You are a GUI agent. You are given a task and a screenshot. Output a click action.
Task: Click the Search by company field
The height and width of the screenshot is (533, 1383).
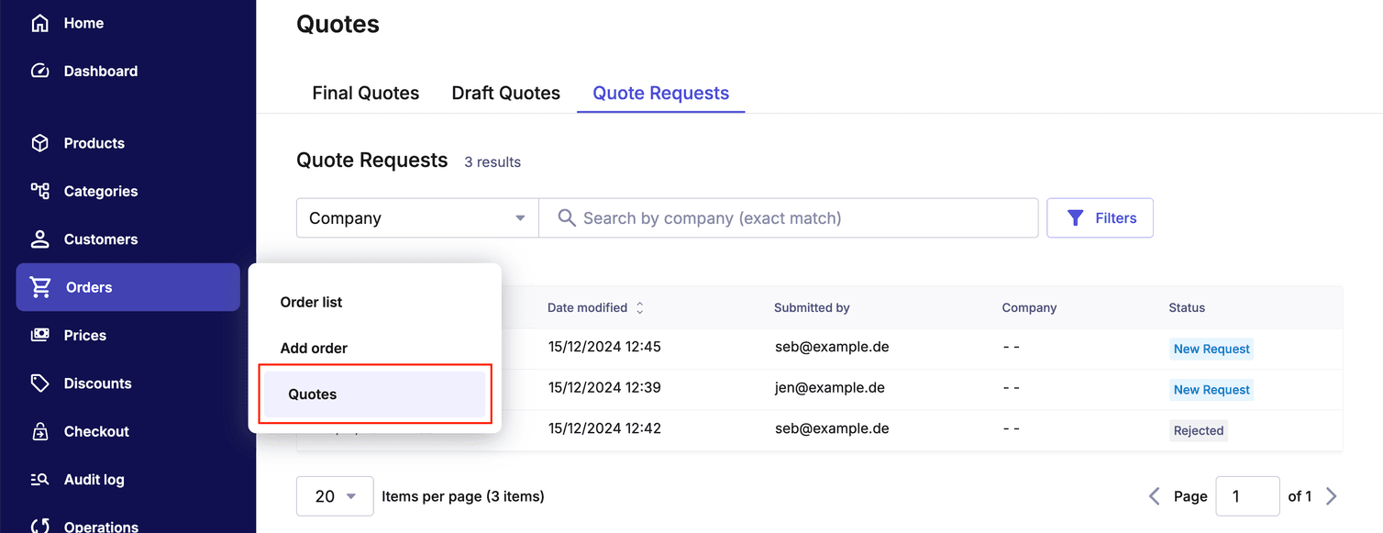pyautogui.click(x=798, y=218)
